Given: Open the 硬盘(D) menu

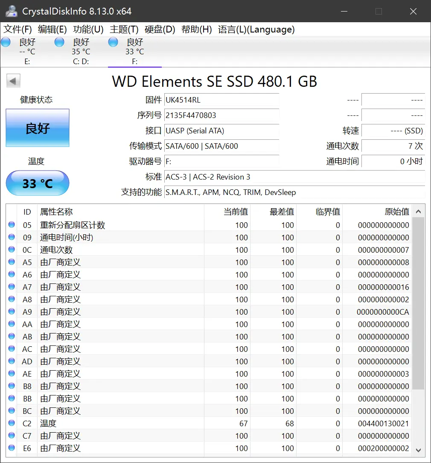Looking at the screenshot, I should pyautogui.click(x=160, y=29).
